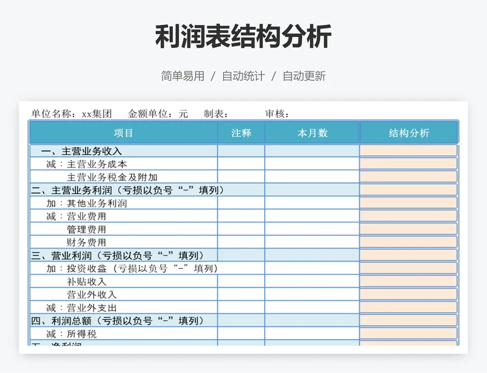The height and width of the screenshot is (373, 487).
Task: Select 本月数 cell for 财务费用 row
Action: click(x=312, y=242)
